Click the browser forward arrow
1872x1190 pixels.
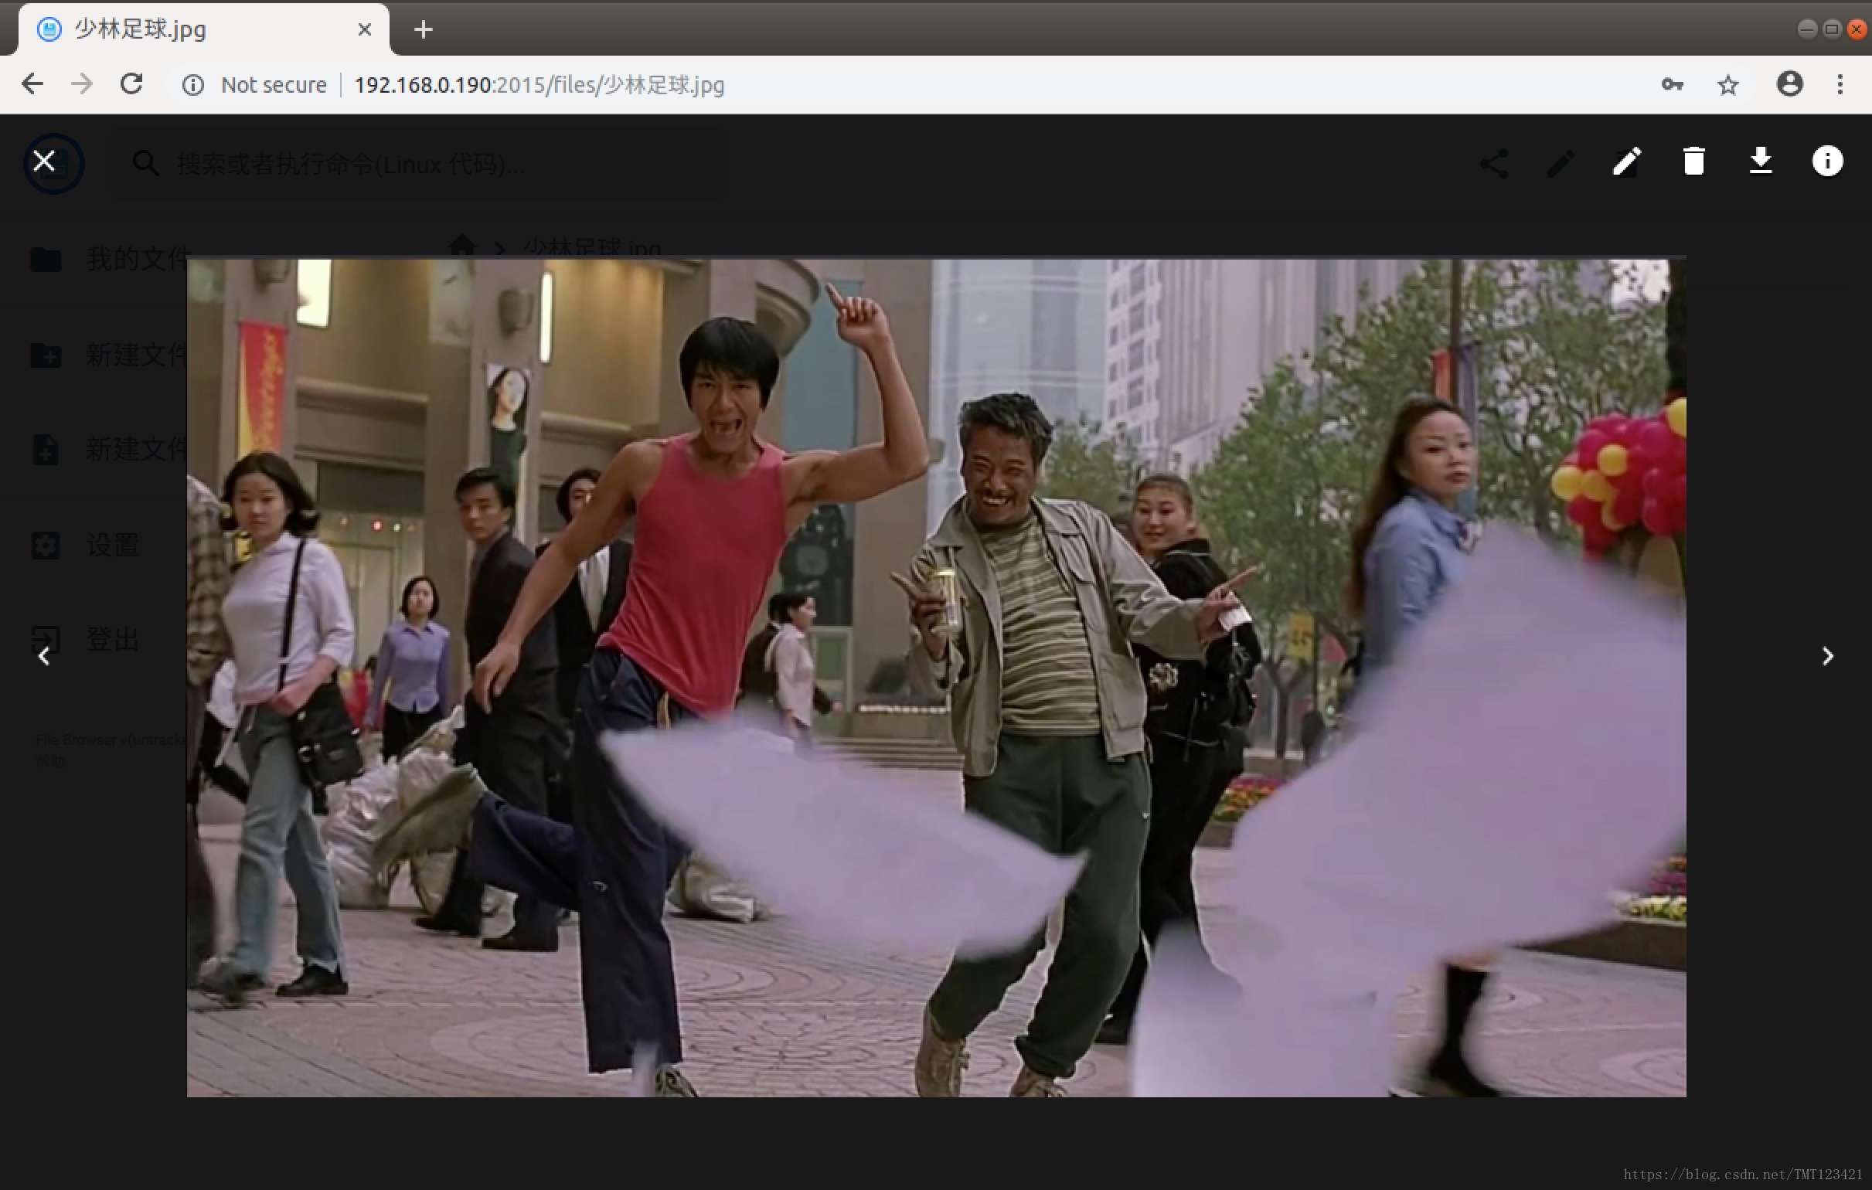coord(82,84)
